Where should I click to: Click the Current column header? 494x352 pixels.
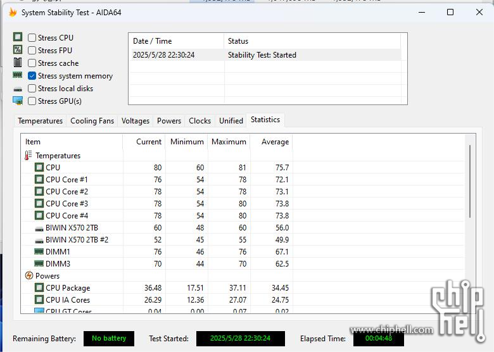(144, 142)
